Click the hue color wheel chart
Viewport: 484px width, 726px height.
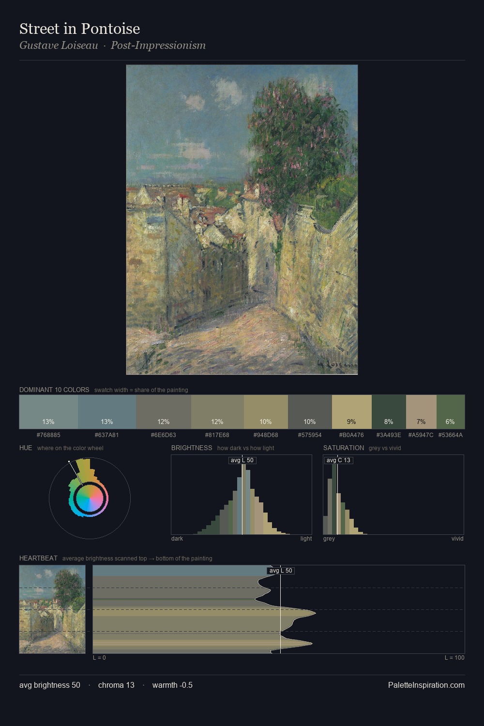[90, 498]
